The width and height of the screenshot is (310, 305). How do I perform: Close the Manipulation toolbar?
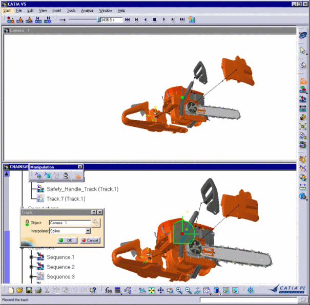click(80, 167)
